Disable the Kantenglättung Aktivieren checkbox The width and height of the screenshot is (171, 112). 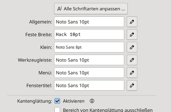[x=57, y=101]
